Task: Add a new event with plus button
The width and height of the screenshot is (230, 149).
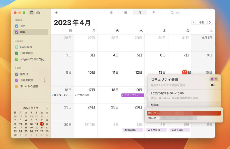Action: 56,13
